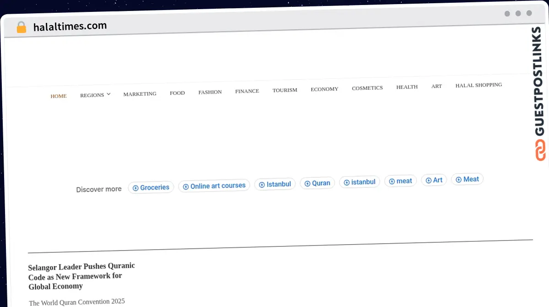Click the plus icon on Quran chip
Viewport: 549px width, 307px height.
(x=307, y=183)
